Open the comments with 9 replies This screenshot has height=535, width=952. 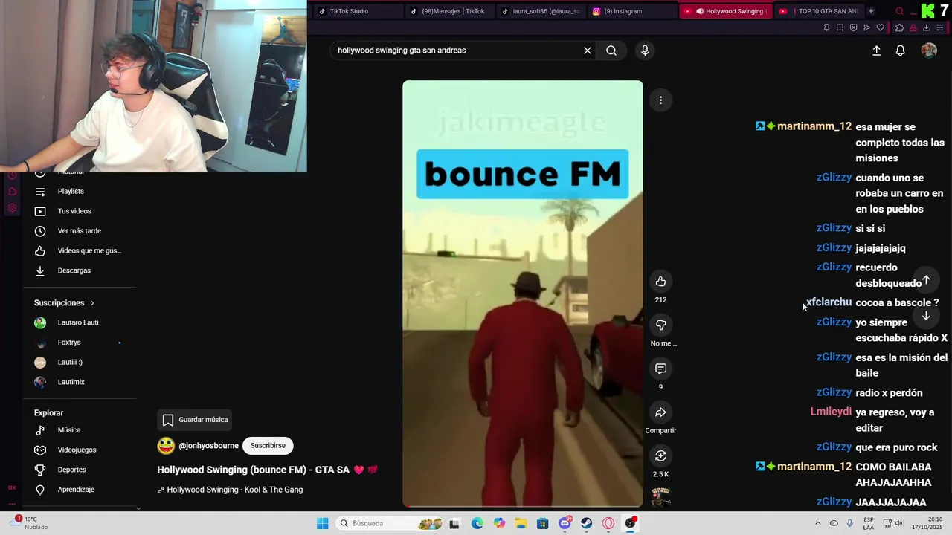coord(660,369)
